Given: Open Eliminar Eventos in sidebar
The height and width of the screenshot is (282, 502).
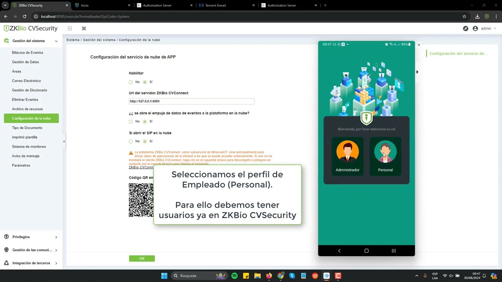Looking at the screenshot, I should [25, 99].
